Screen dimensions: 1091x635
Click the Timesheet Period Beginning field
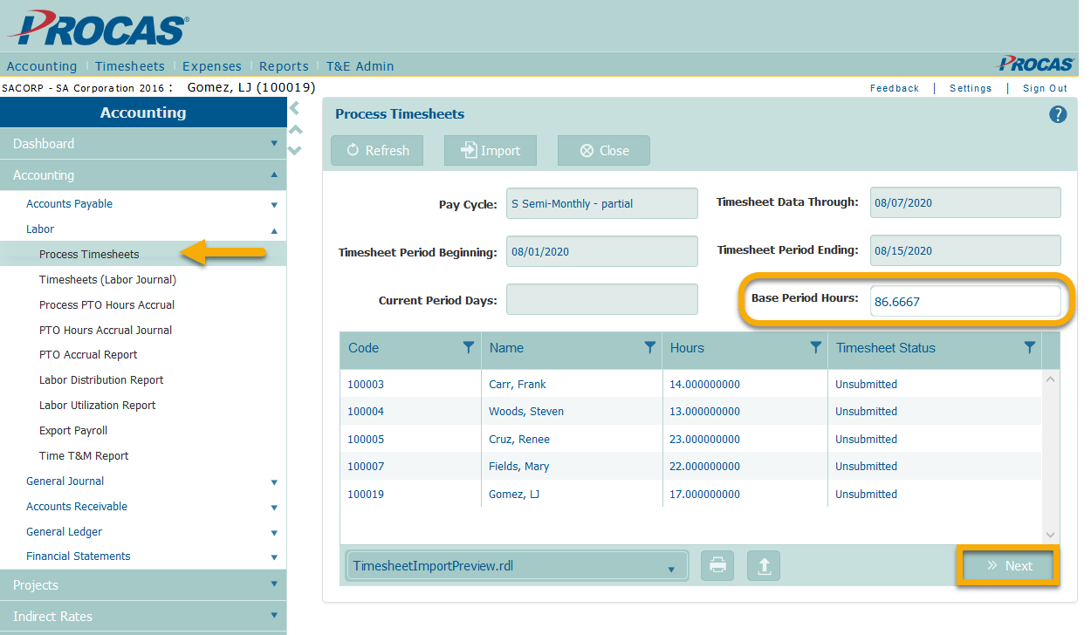coord(601,251)
